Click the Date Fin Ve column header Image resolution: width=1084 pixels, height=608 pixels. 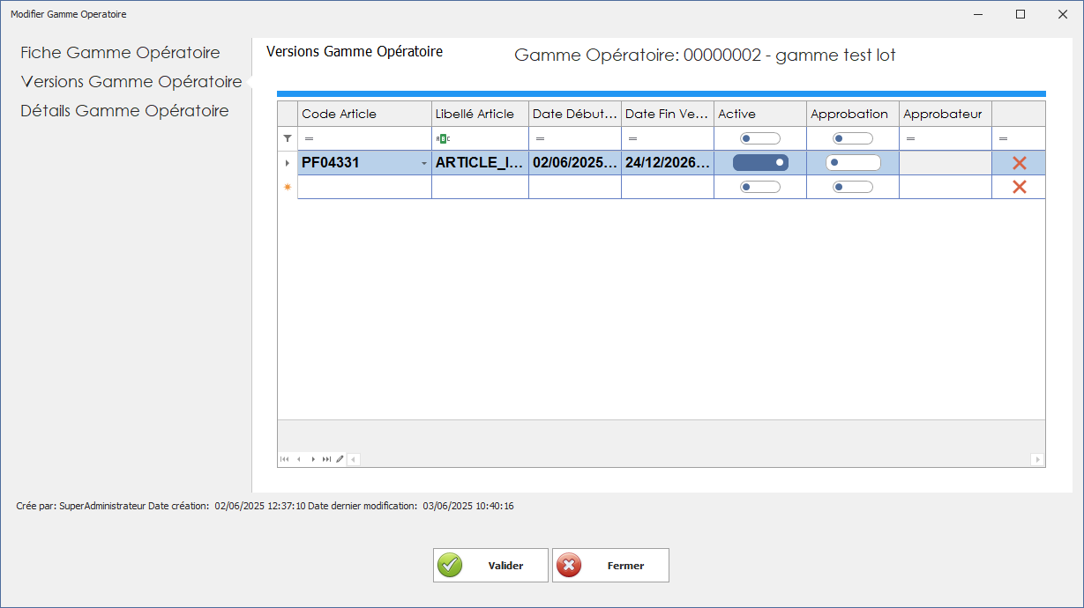(x=666, y=114)
